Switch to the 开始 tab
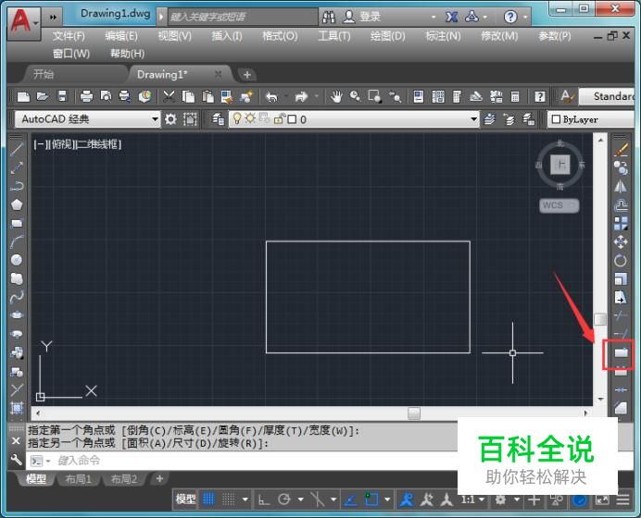 tap(44, 74)
